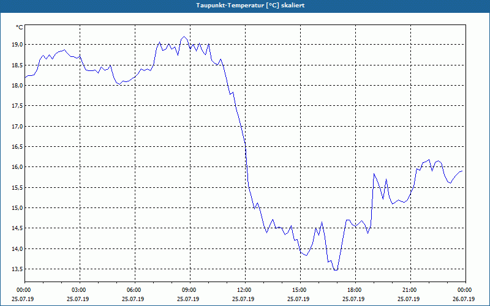Click the 14,5 y-axis label
The image size is (490, 306).
[18, 228]
